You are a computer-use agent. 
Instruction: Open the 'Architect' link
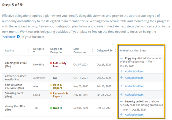coord(9,37)
